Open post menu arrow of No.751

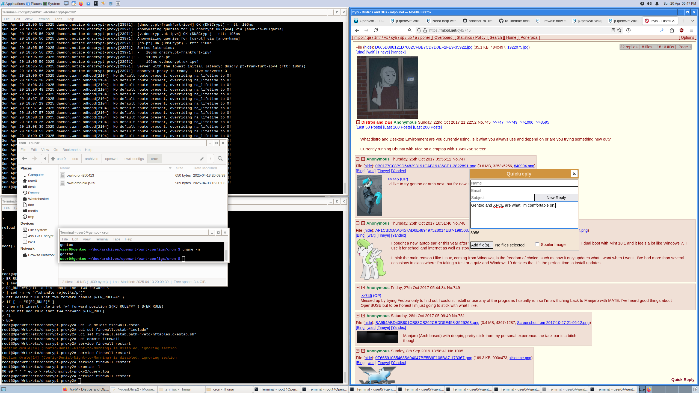tap(363, 315)
